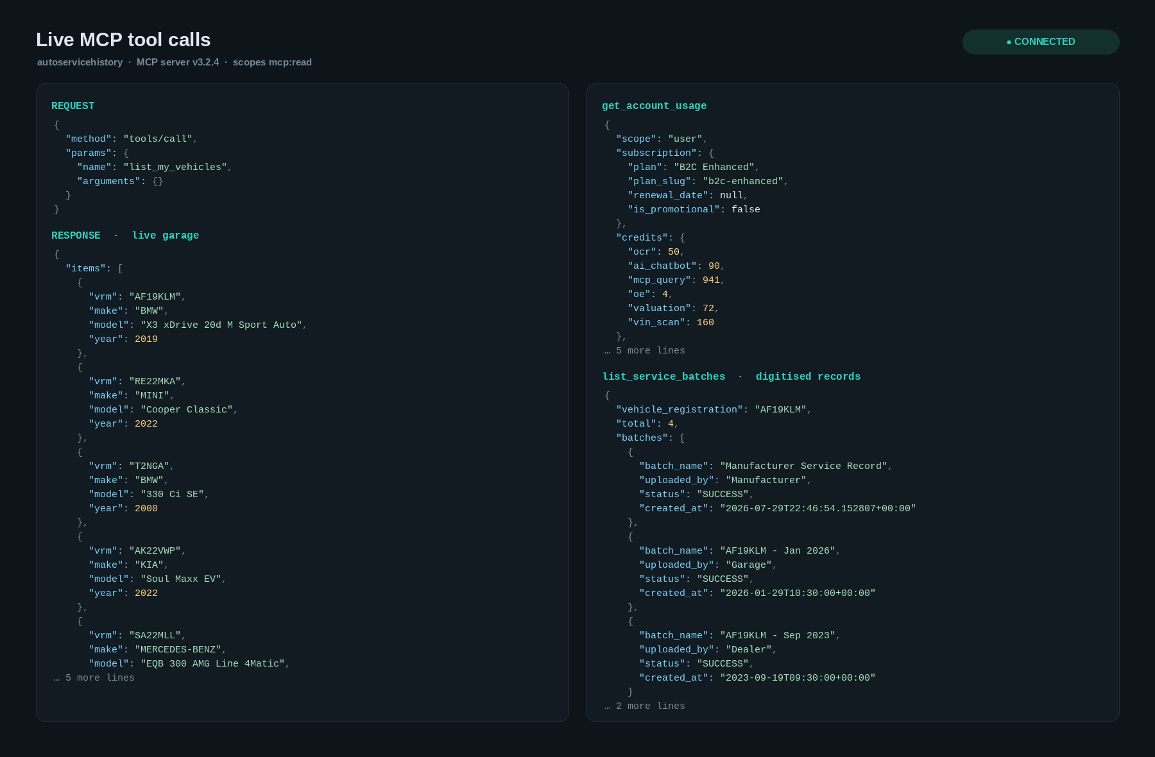Image resolution: width=1155 pixels, height=757 pixels.
Task: Click the model "EQB 300 AMG Line 4Matic"
Action: 212,664
